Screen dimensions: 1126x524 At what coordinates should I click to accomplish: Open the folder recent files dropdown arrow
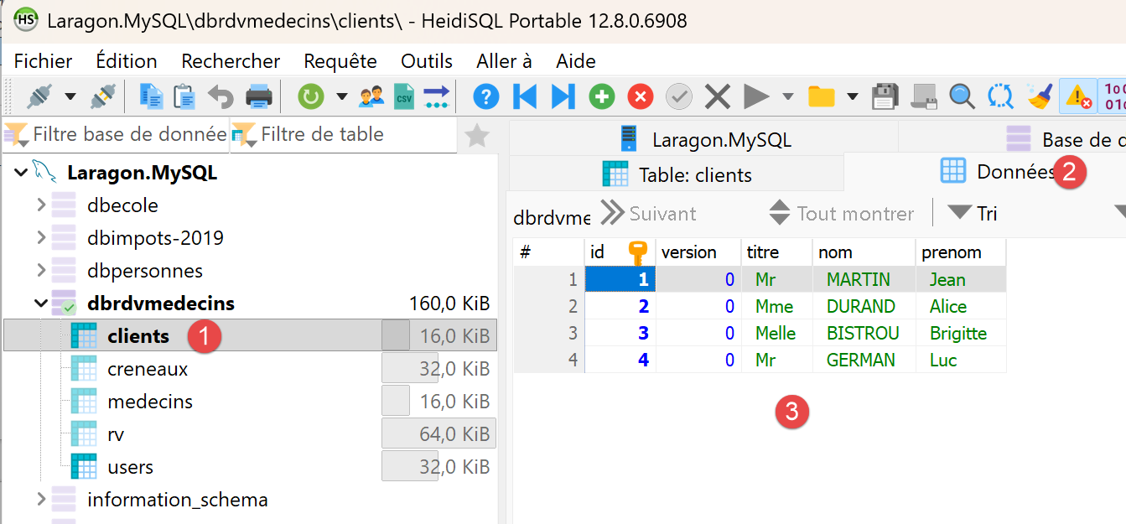pos(853,96)
